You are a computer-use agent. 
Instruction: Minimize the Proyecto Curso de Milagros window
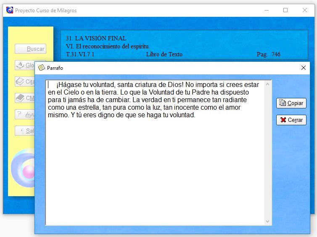[267, 10]
